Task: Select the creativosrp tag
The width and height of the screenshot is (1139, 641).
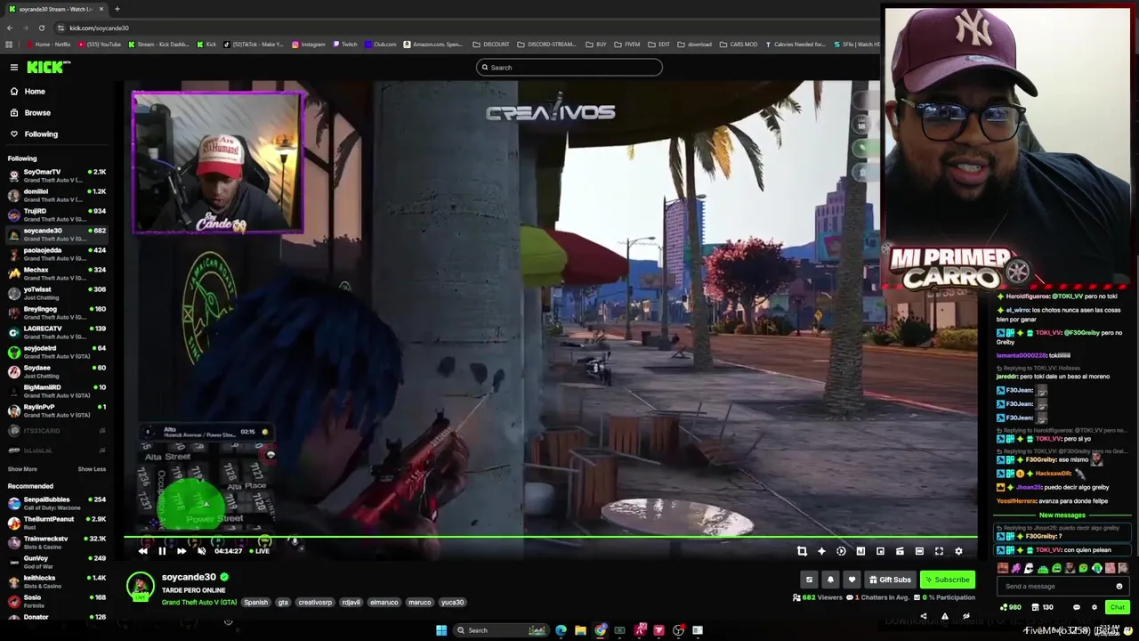Action: click(x=314, y=603)
